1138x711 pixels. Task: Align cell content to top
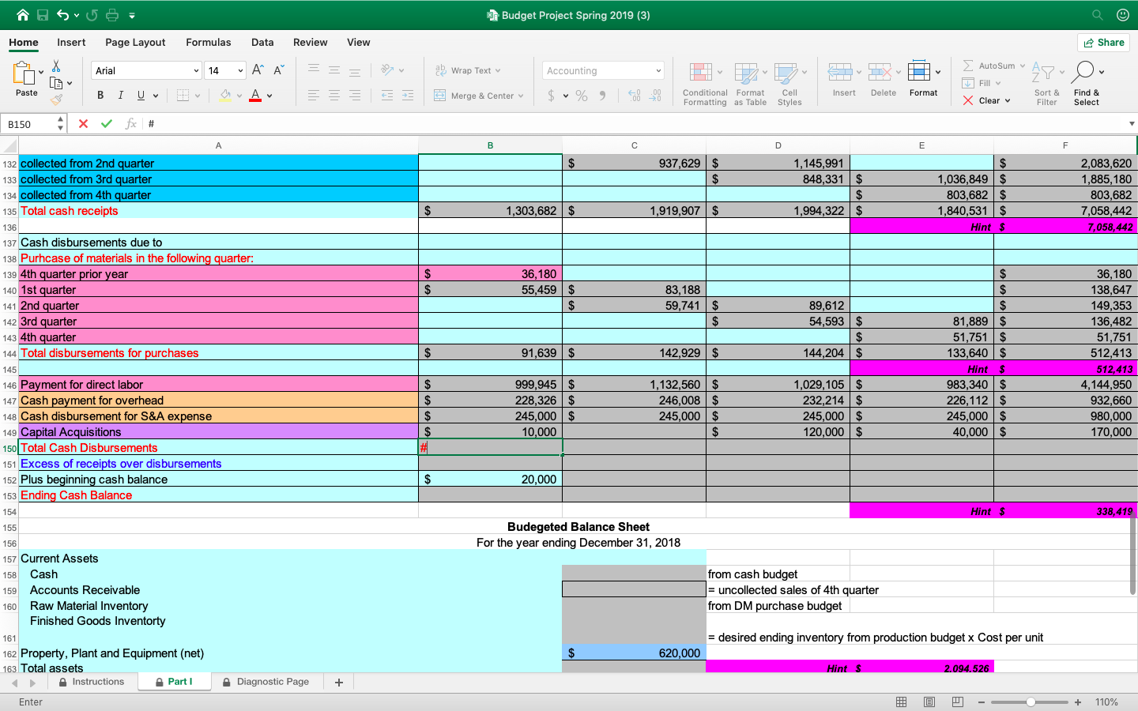coord(314,70)
